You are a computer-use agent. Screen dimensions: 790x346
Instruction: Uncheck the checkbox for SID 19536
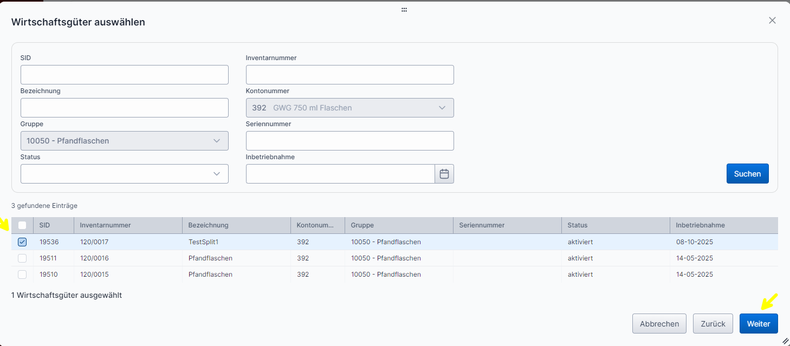point(22,242)
